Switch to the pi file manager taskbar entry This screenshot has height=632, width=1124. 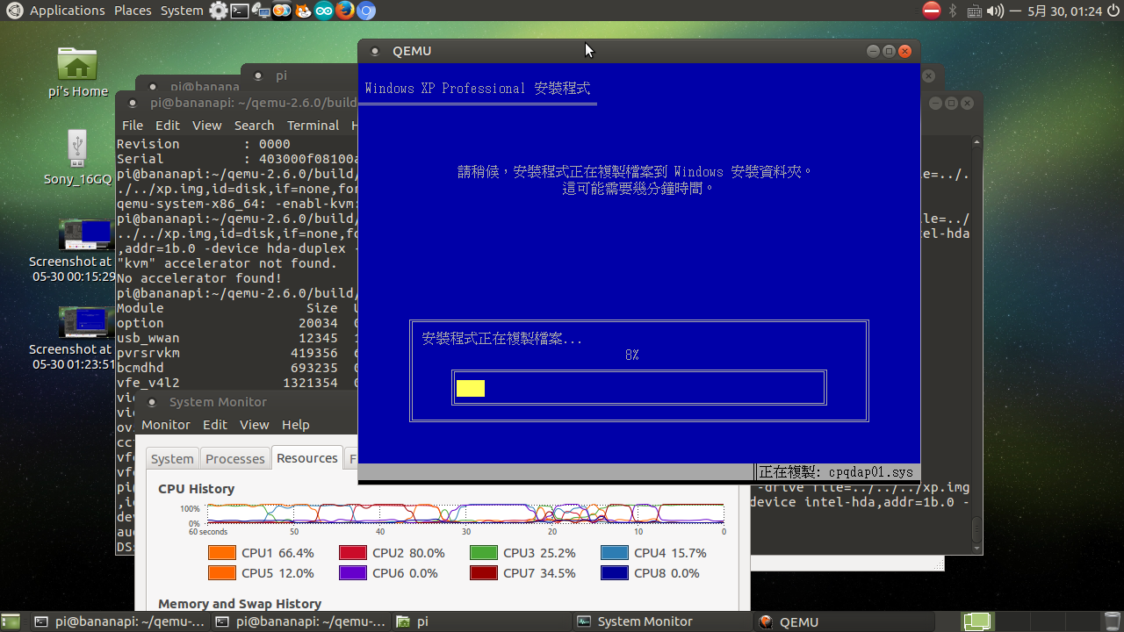point(481,621)
